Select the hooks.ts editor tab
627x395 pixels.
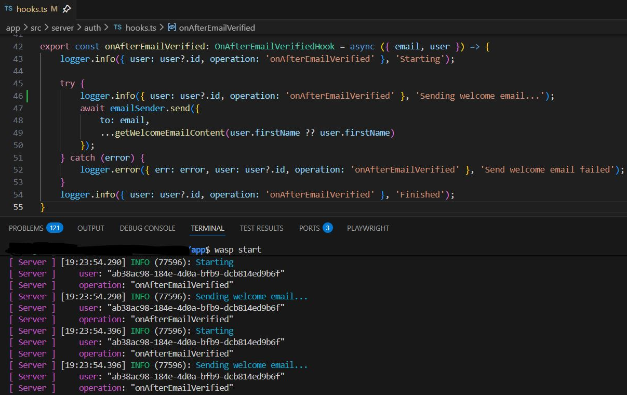[x=37, y=9]
